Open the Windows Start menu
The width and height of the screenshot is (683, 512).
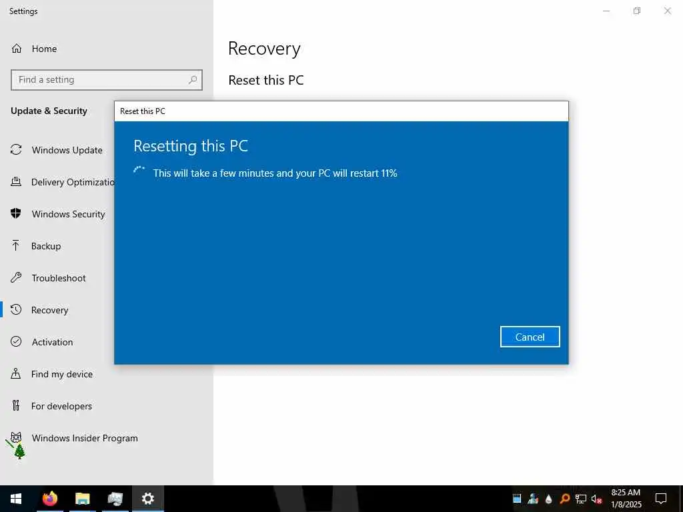click(16, 499)
